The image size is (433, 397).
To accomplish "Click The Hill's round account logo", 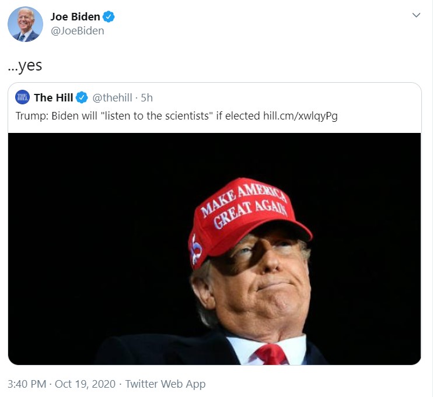I will [22, 97].
